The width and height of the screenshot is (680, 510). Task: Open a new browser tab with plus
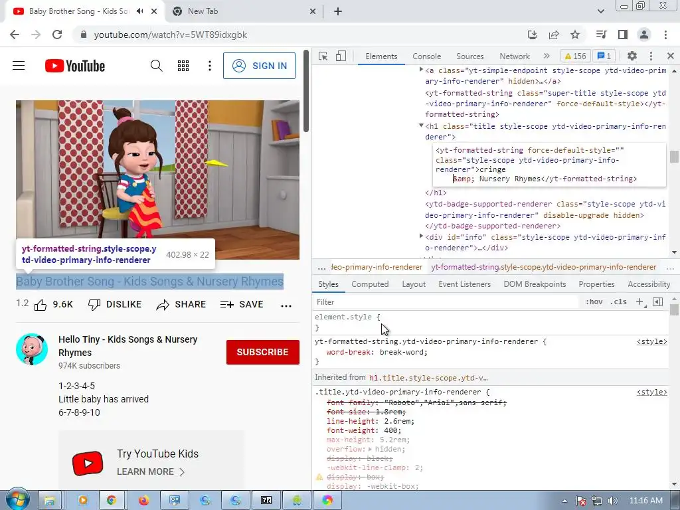(338, 12)
